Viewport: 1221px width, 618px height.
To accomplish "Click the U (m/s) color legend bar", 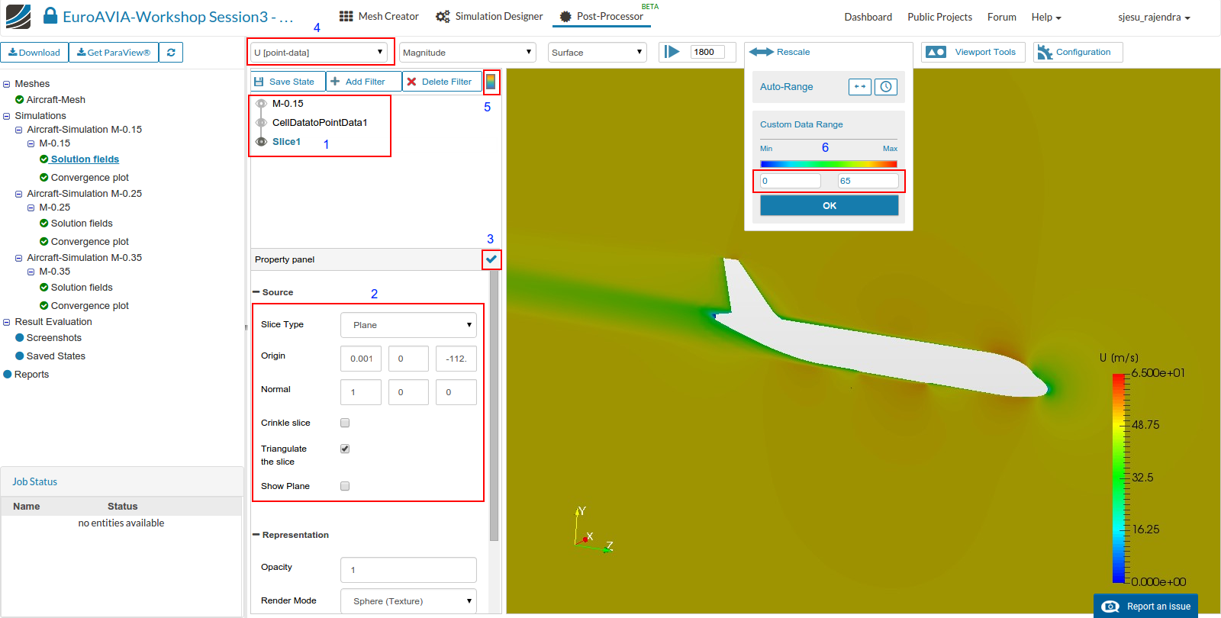I will pos(1119,478).
